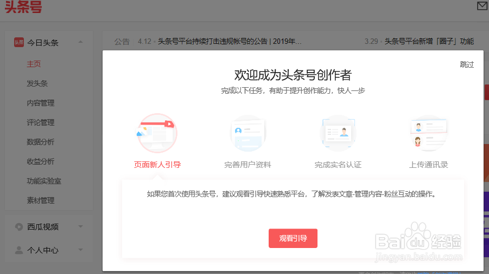Select the 上传通讯录 illustration icon
The width and height of the screenshot is (489, 274).
(x=429, y=133)
